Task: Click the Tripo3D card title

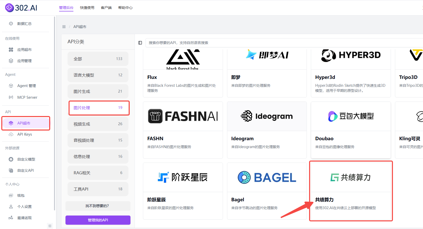Action: point(408,77)
